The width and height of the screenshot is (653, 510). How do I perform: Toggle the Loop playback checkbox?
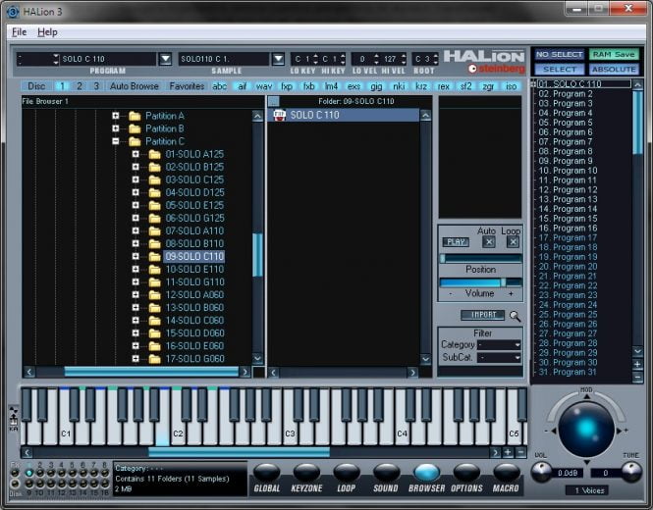pyautogui.click(x=513, y=241)
